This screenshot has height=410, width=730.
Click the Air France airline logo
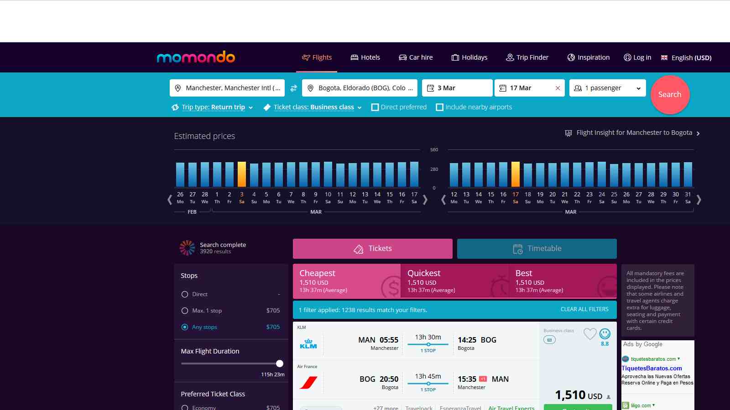tap(308, 383)
